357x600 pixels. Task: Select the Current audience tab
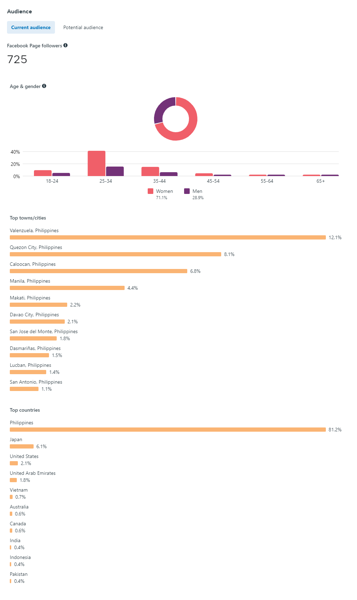pos(31,27)
